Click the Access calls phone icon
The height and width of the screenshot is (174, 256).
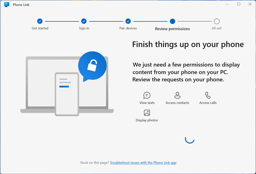point(208,95)
